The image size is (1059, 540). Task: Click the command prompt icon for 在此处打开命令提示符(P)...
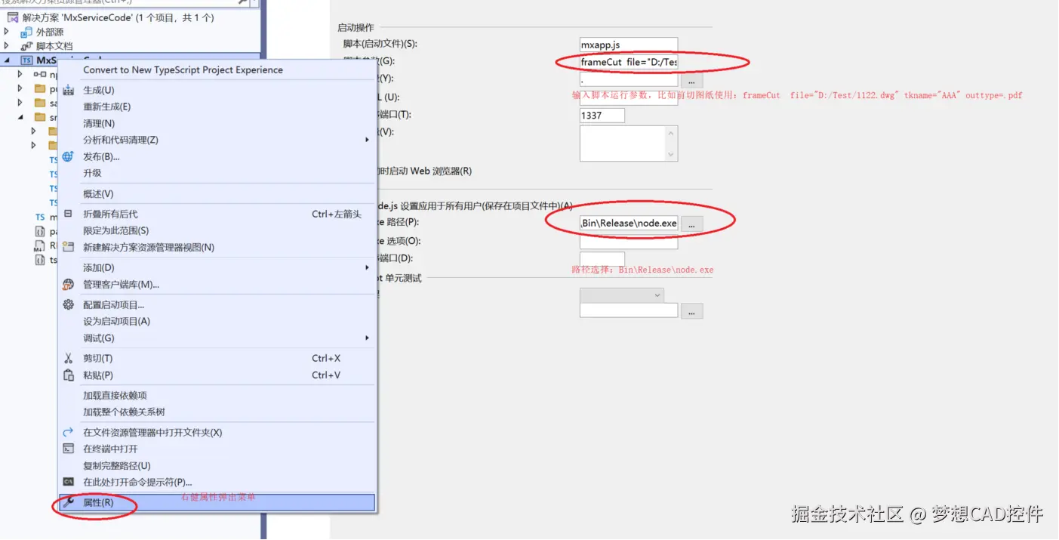pyautogui.click(x=69, y=483)
